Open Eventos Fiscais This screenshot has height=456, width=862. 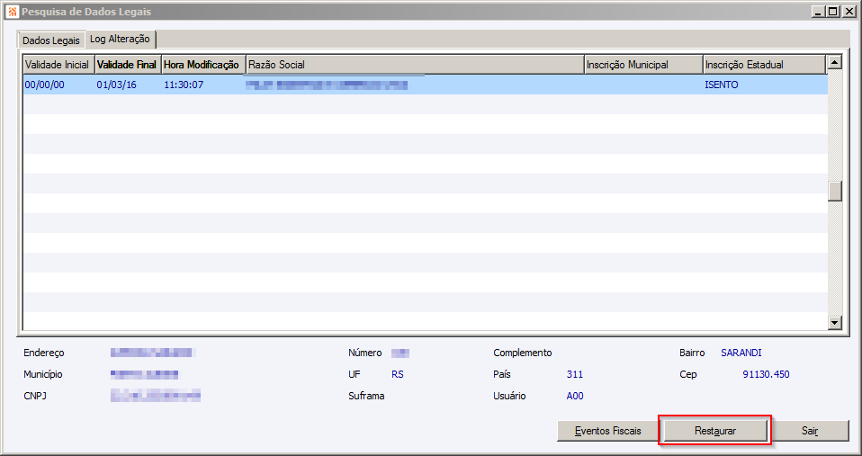608,431
